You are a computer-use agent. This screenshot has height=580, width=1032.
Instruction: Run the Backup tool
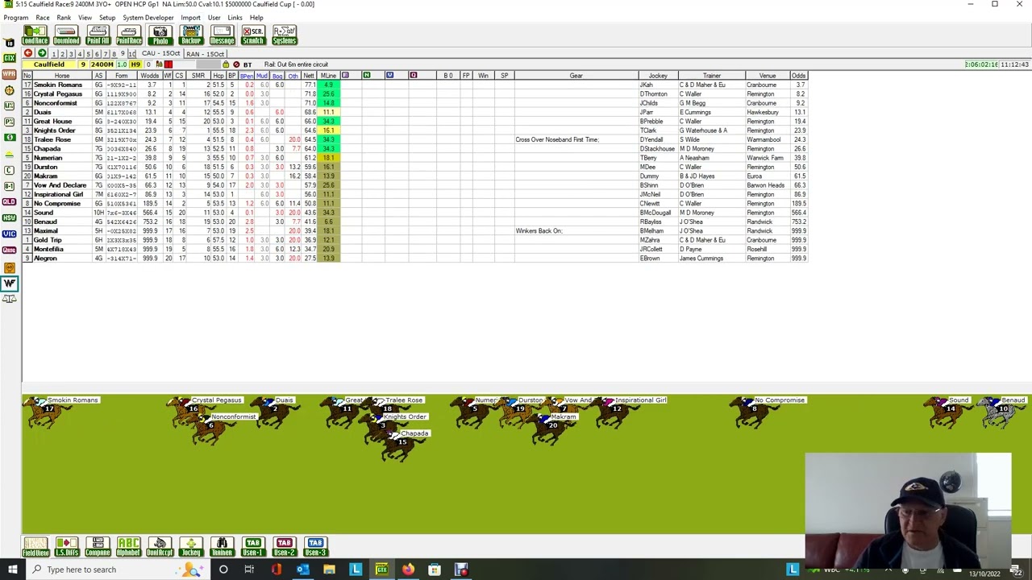191,35
